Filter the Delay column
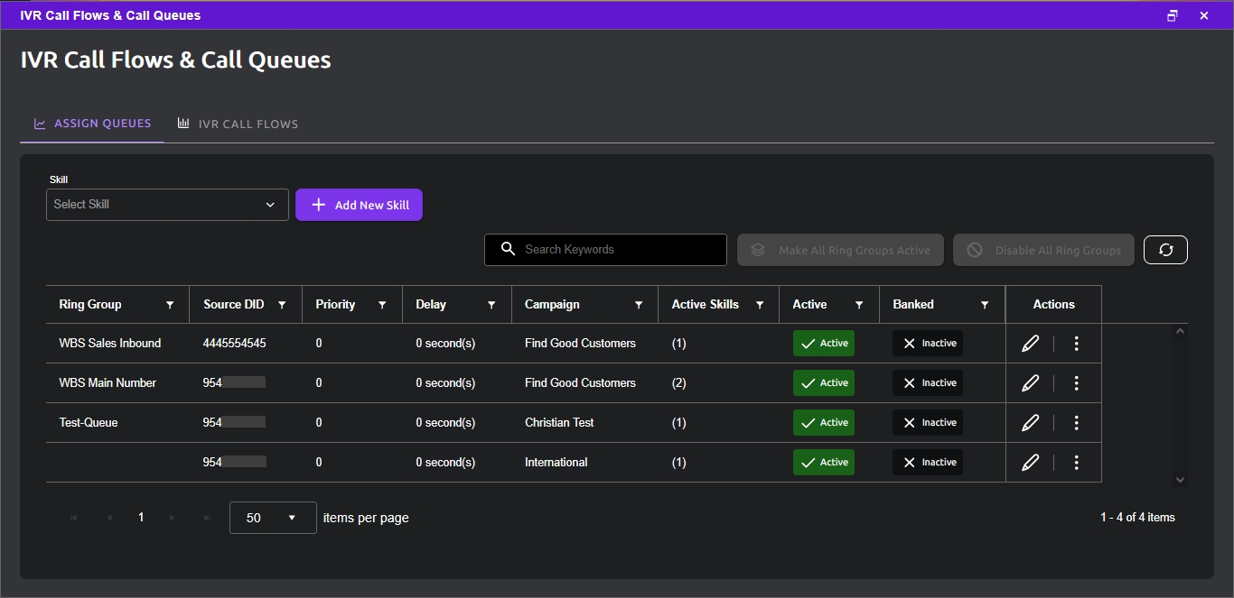 coord(491,305)
